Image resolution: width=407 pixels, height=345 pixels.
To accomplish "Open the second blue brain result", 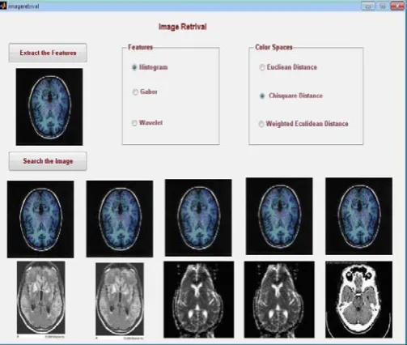I will [x=120, y=219].
